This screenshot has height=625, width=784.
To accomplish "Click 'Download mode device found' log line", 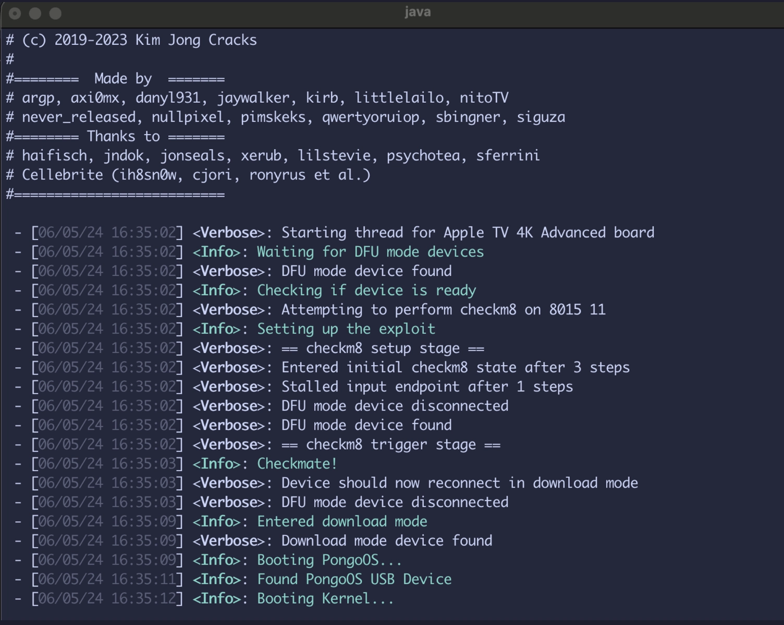I will [387, 541].
